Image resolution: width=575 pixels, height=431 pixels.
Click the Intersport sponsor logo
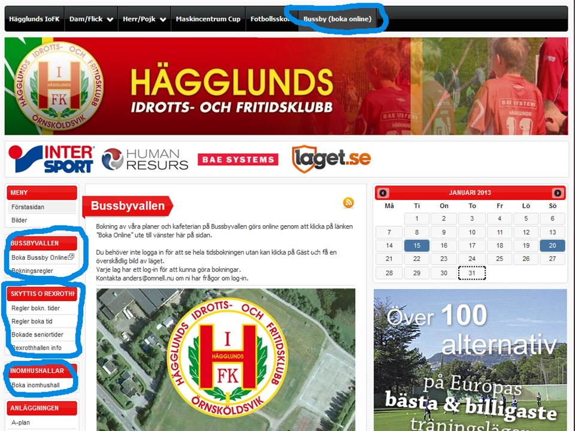point(52,159)
